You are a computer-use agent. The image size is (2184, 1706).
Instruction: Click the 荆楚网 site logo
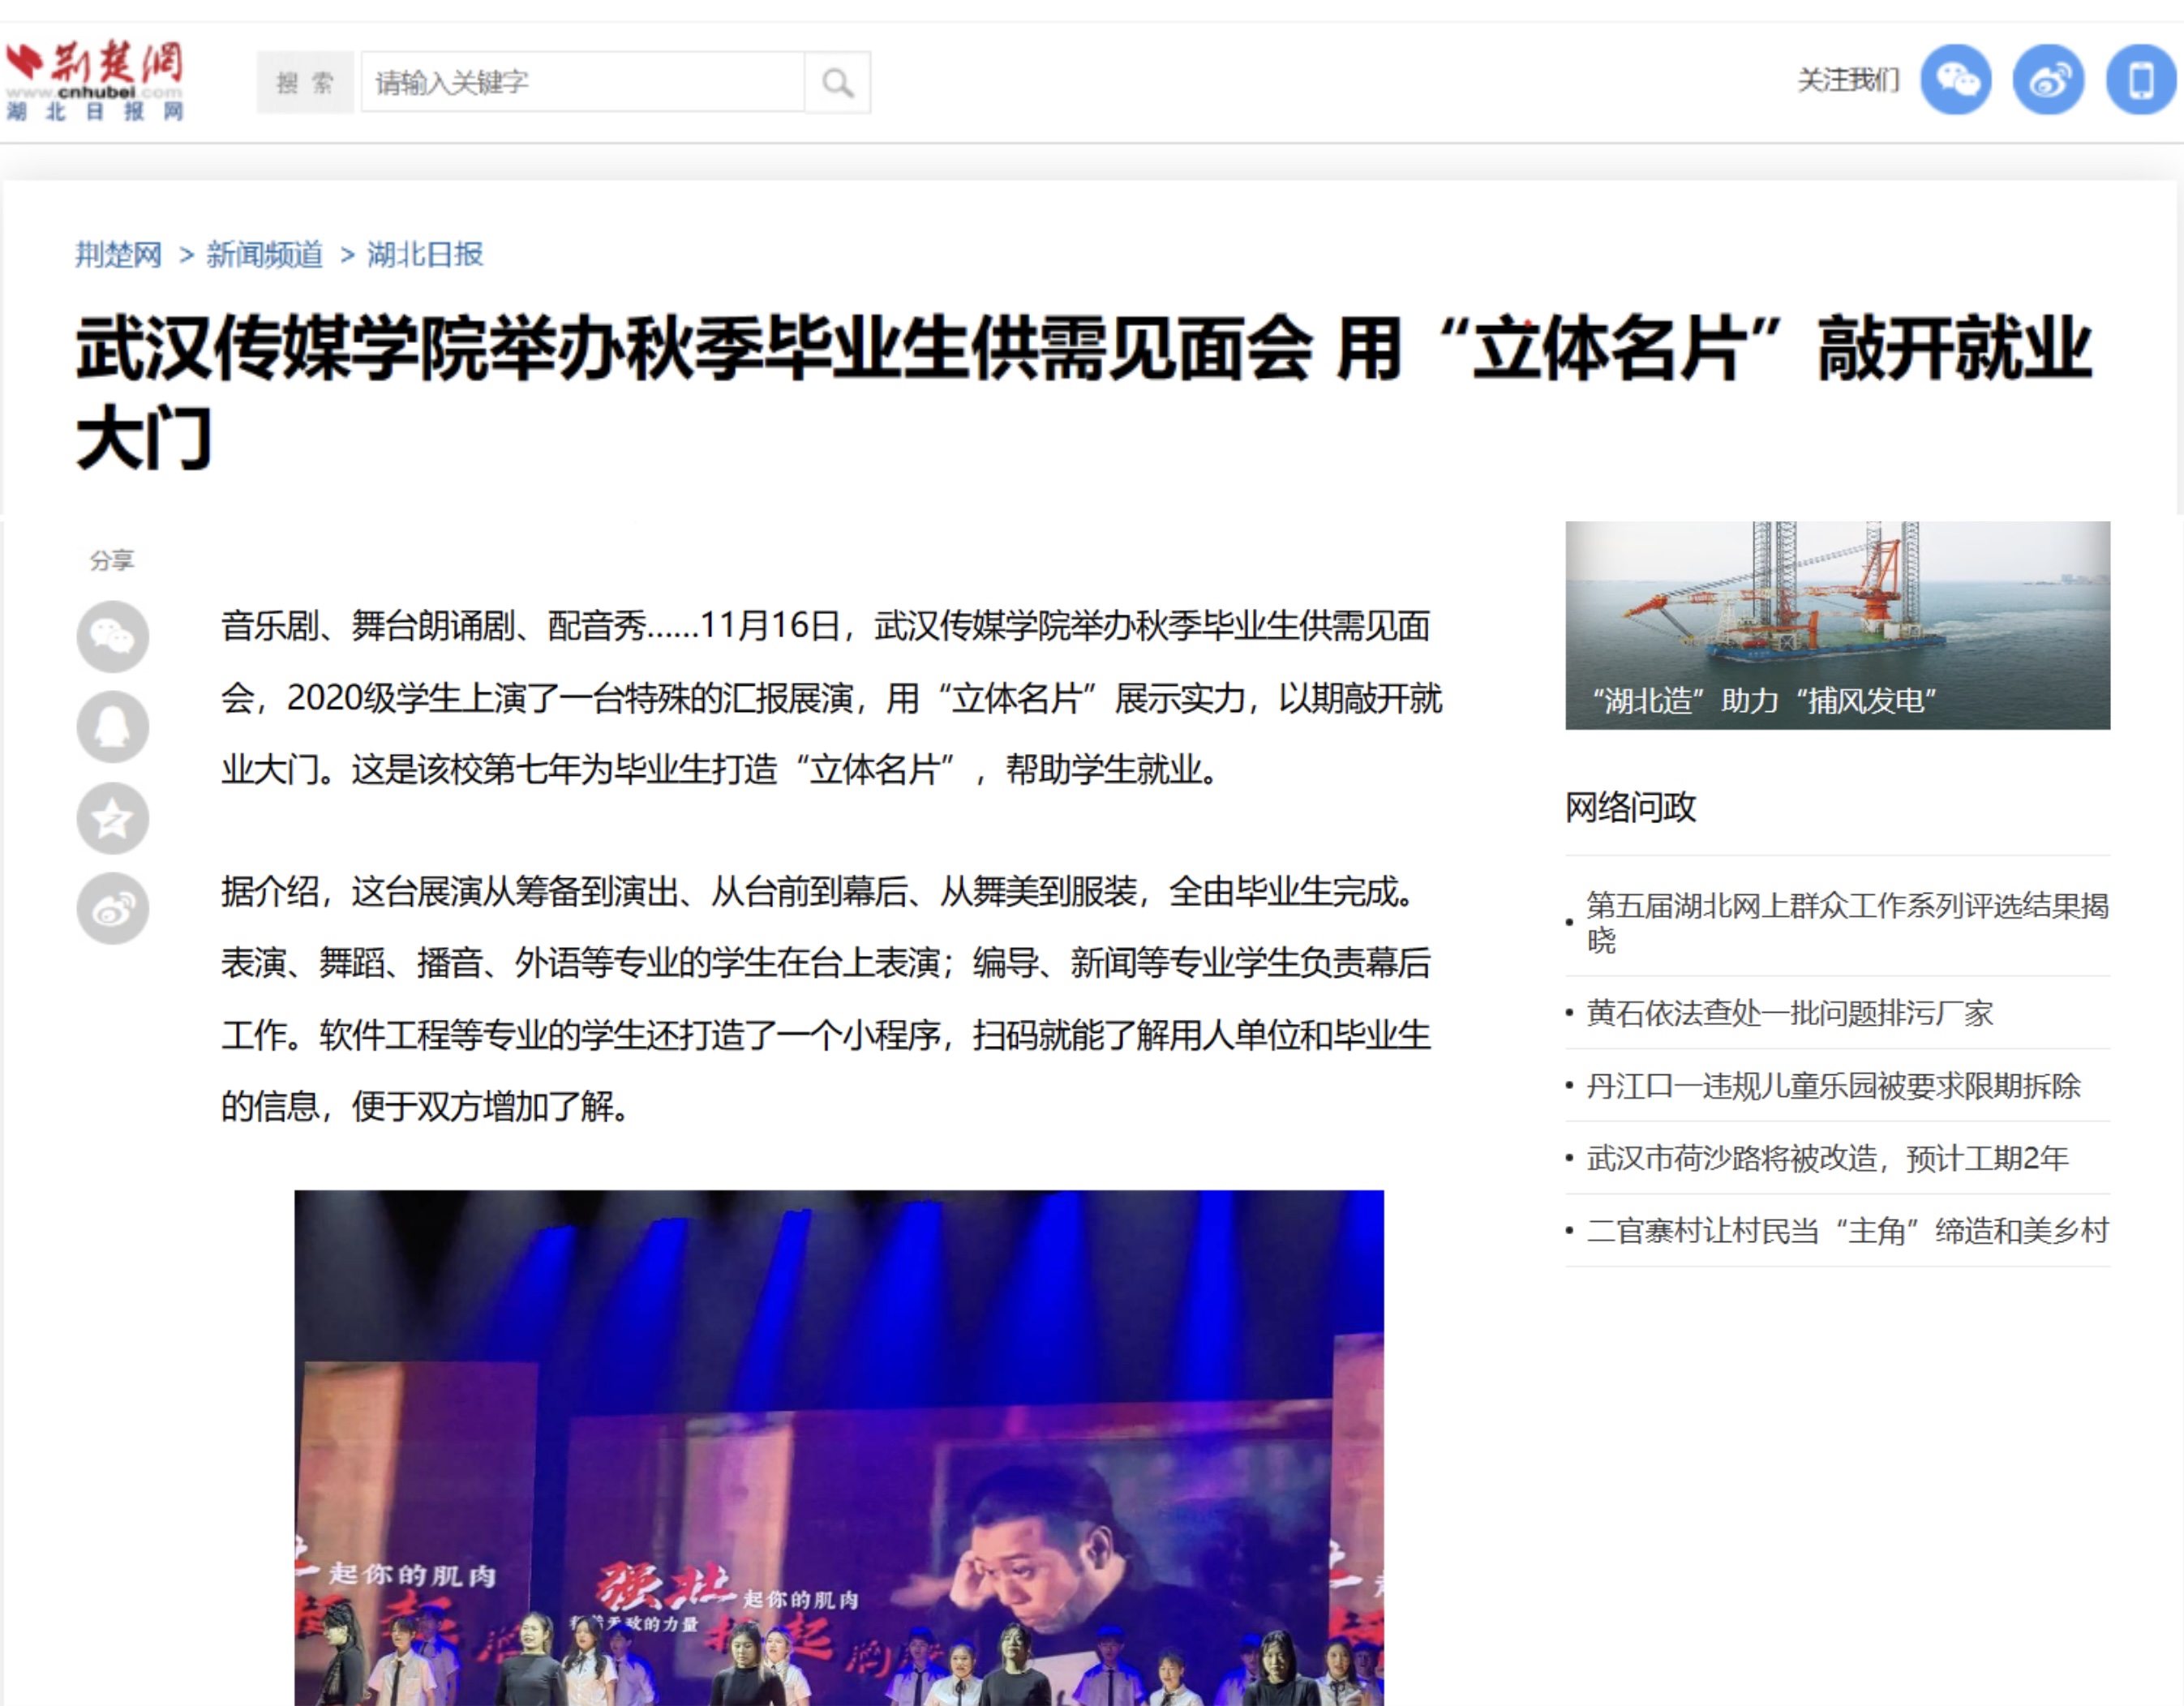click(95, 80)
